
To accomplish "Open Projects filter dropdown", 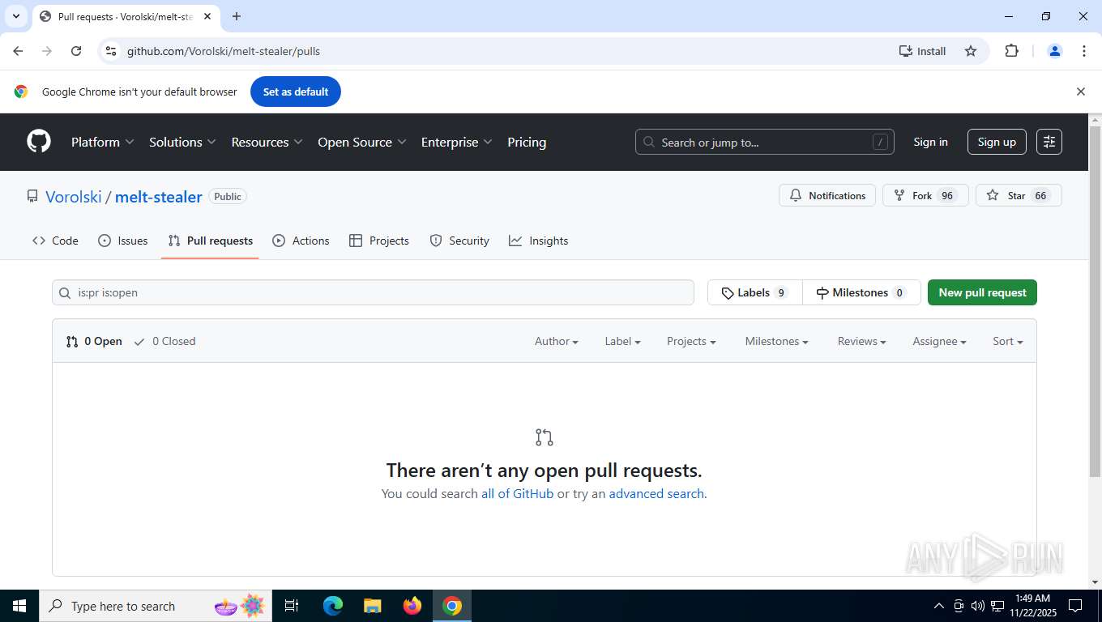I will [x=691, y=341].
